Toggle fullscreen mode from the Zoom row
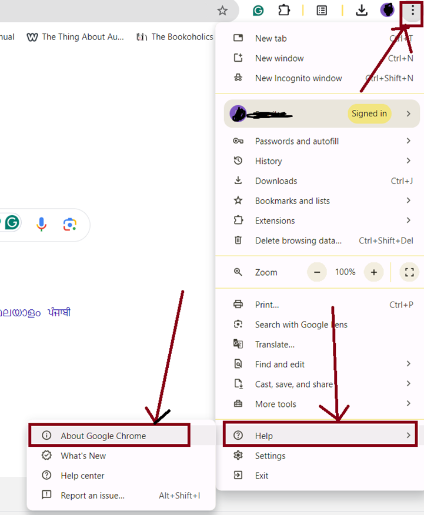This screenshot has width=424, height=515. [x=409, y=272]
